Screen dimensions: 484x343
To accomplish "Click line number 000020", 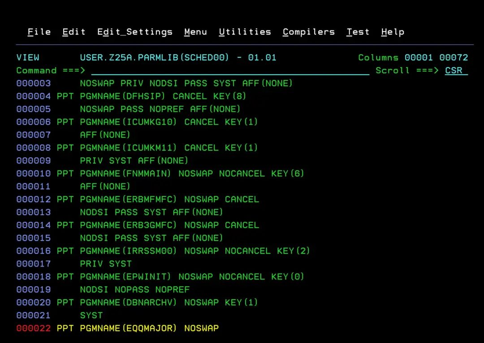I will [34, 303].
